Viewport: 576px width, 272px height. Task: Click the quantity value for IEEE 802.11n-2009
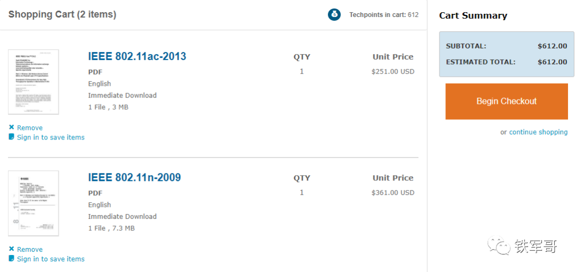pyautogui.click(x=302, y=193)
